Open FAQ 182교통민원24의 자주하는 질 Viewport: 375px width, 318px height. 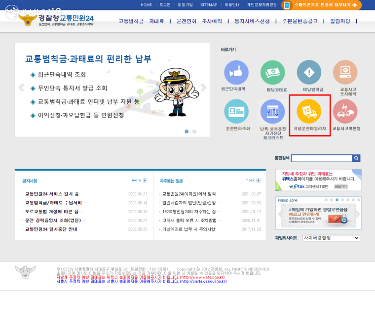pyautogui.click(x=191, y=212)
